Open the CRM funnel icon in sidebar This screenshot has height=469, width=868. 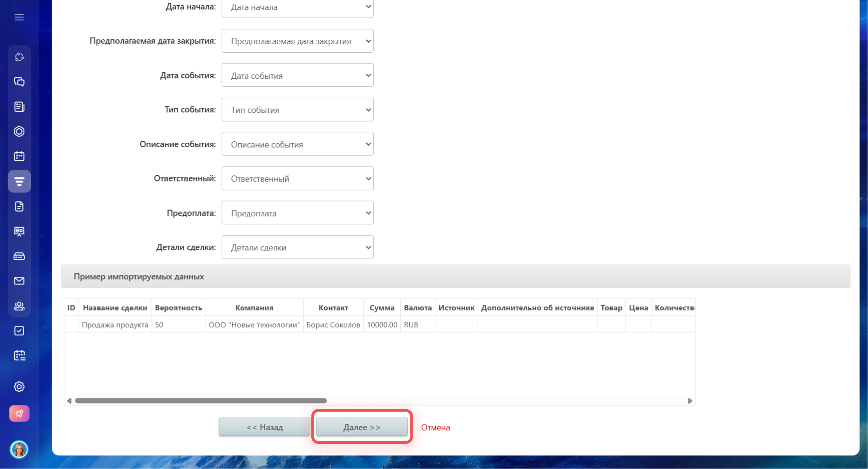click(x=19, y=181)
